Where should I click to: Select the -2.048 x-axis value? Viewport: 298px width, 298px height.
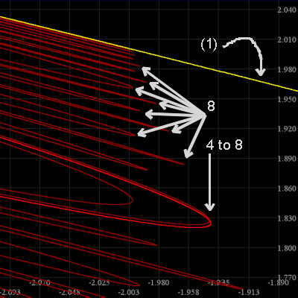tap(69, 292)
